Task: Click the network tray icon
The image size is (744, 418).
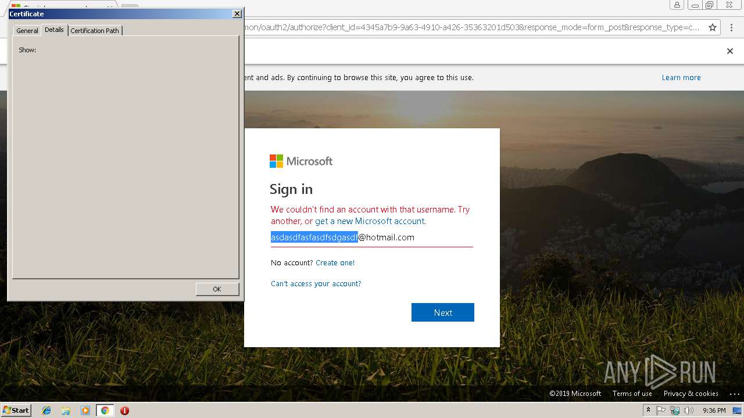Action: click(x=675, y=410)
